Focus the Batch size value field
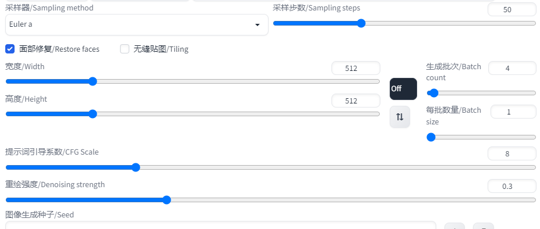 pos(513,112)
